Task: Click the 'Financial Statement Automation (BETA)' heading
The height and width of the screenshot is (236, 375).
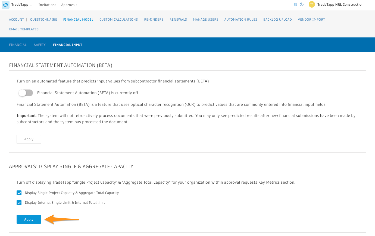Action: (61, 65)
